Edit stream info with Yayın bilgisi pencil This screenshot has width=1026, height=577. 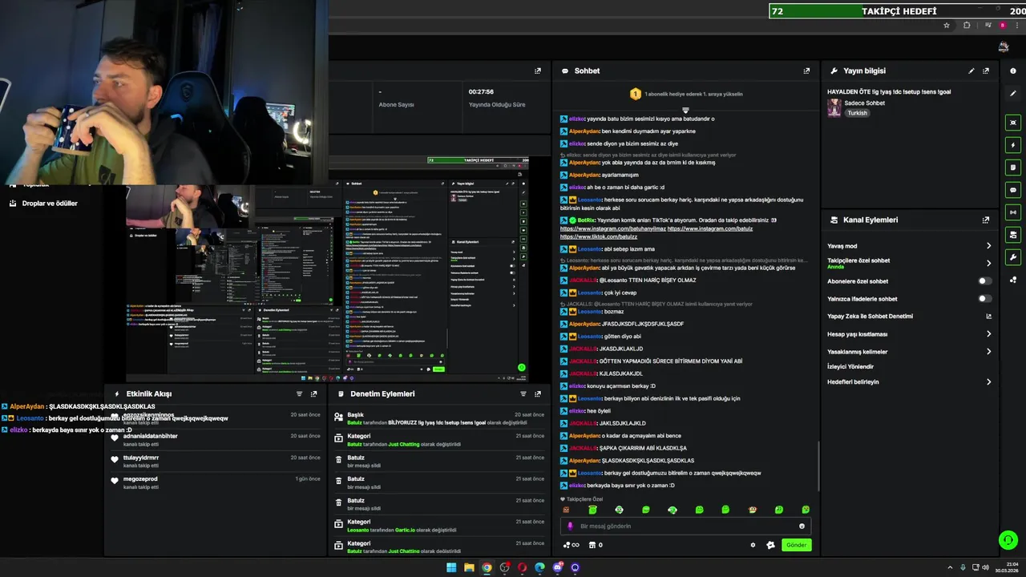point(971,71)
